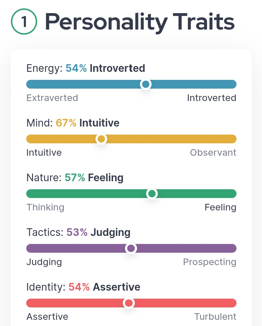Viewport: 262px width, 326px height.
Task: Click the 57% Feeling result text
Action: click(x=94, y=178)
